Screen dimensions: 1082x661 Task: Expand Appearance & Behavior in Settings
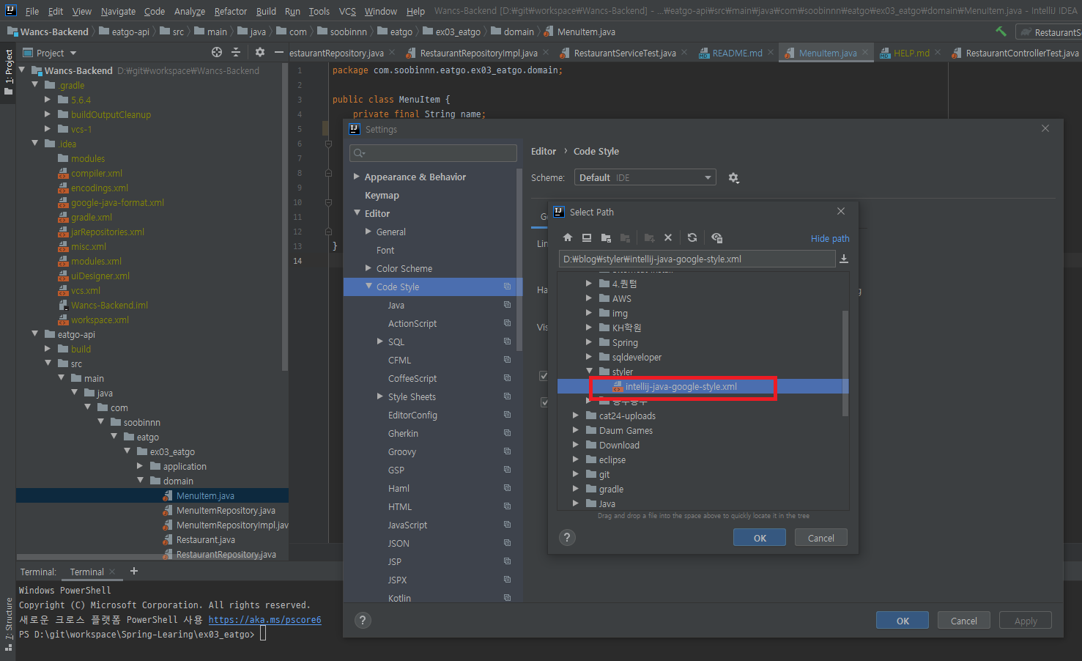pyautogui.click(x=357, y=177)
